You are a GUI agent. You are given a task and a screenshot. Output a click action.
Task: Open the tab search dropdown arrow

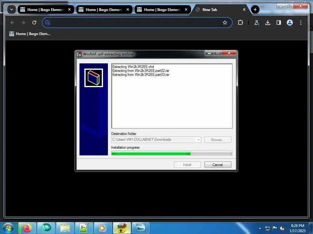12,9
